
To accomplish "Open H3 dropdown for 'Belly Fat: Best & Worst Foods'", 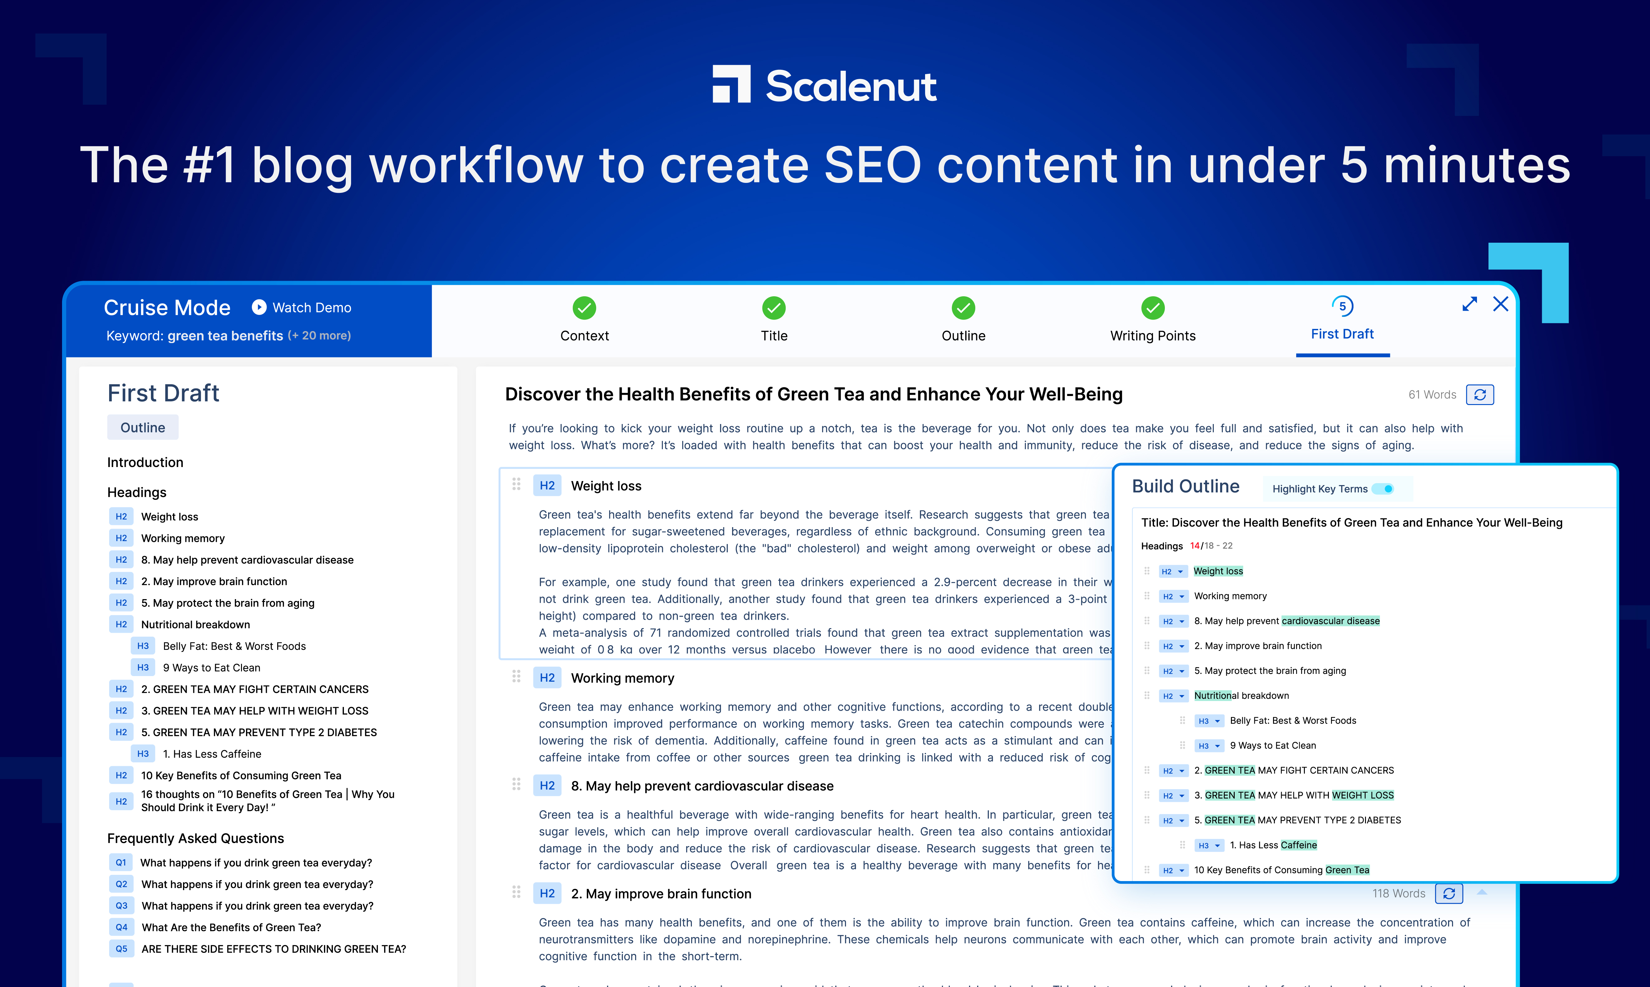I will point(1209,721).
